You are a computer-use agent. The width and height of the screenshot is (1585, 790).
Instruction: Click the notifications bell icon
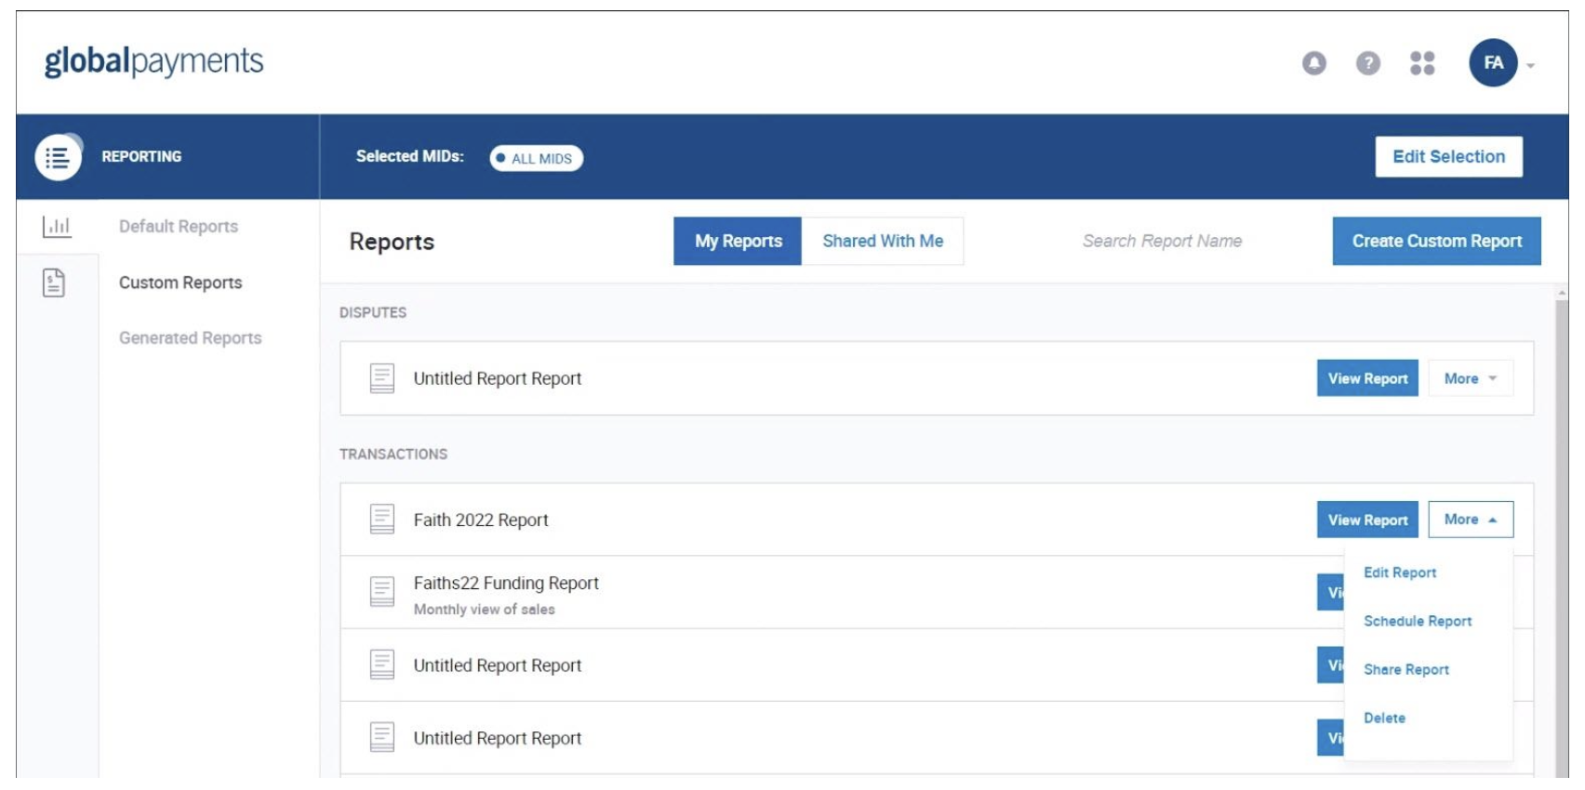[1313, 63]
